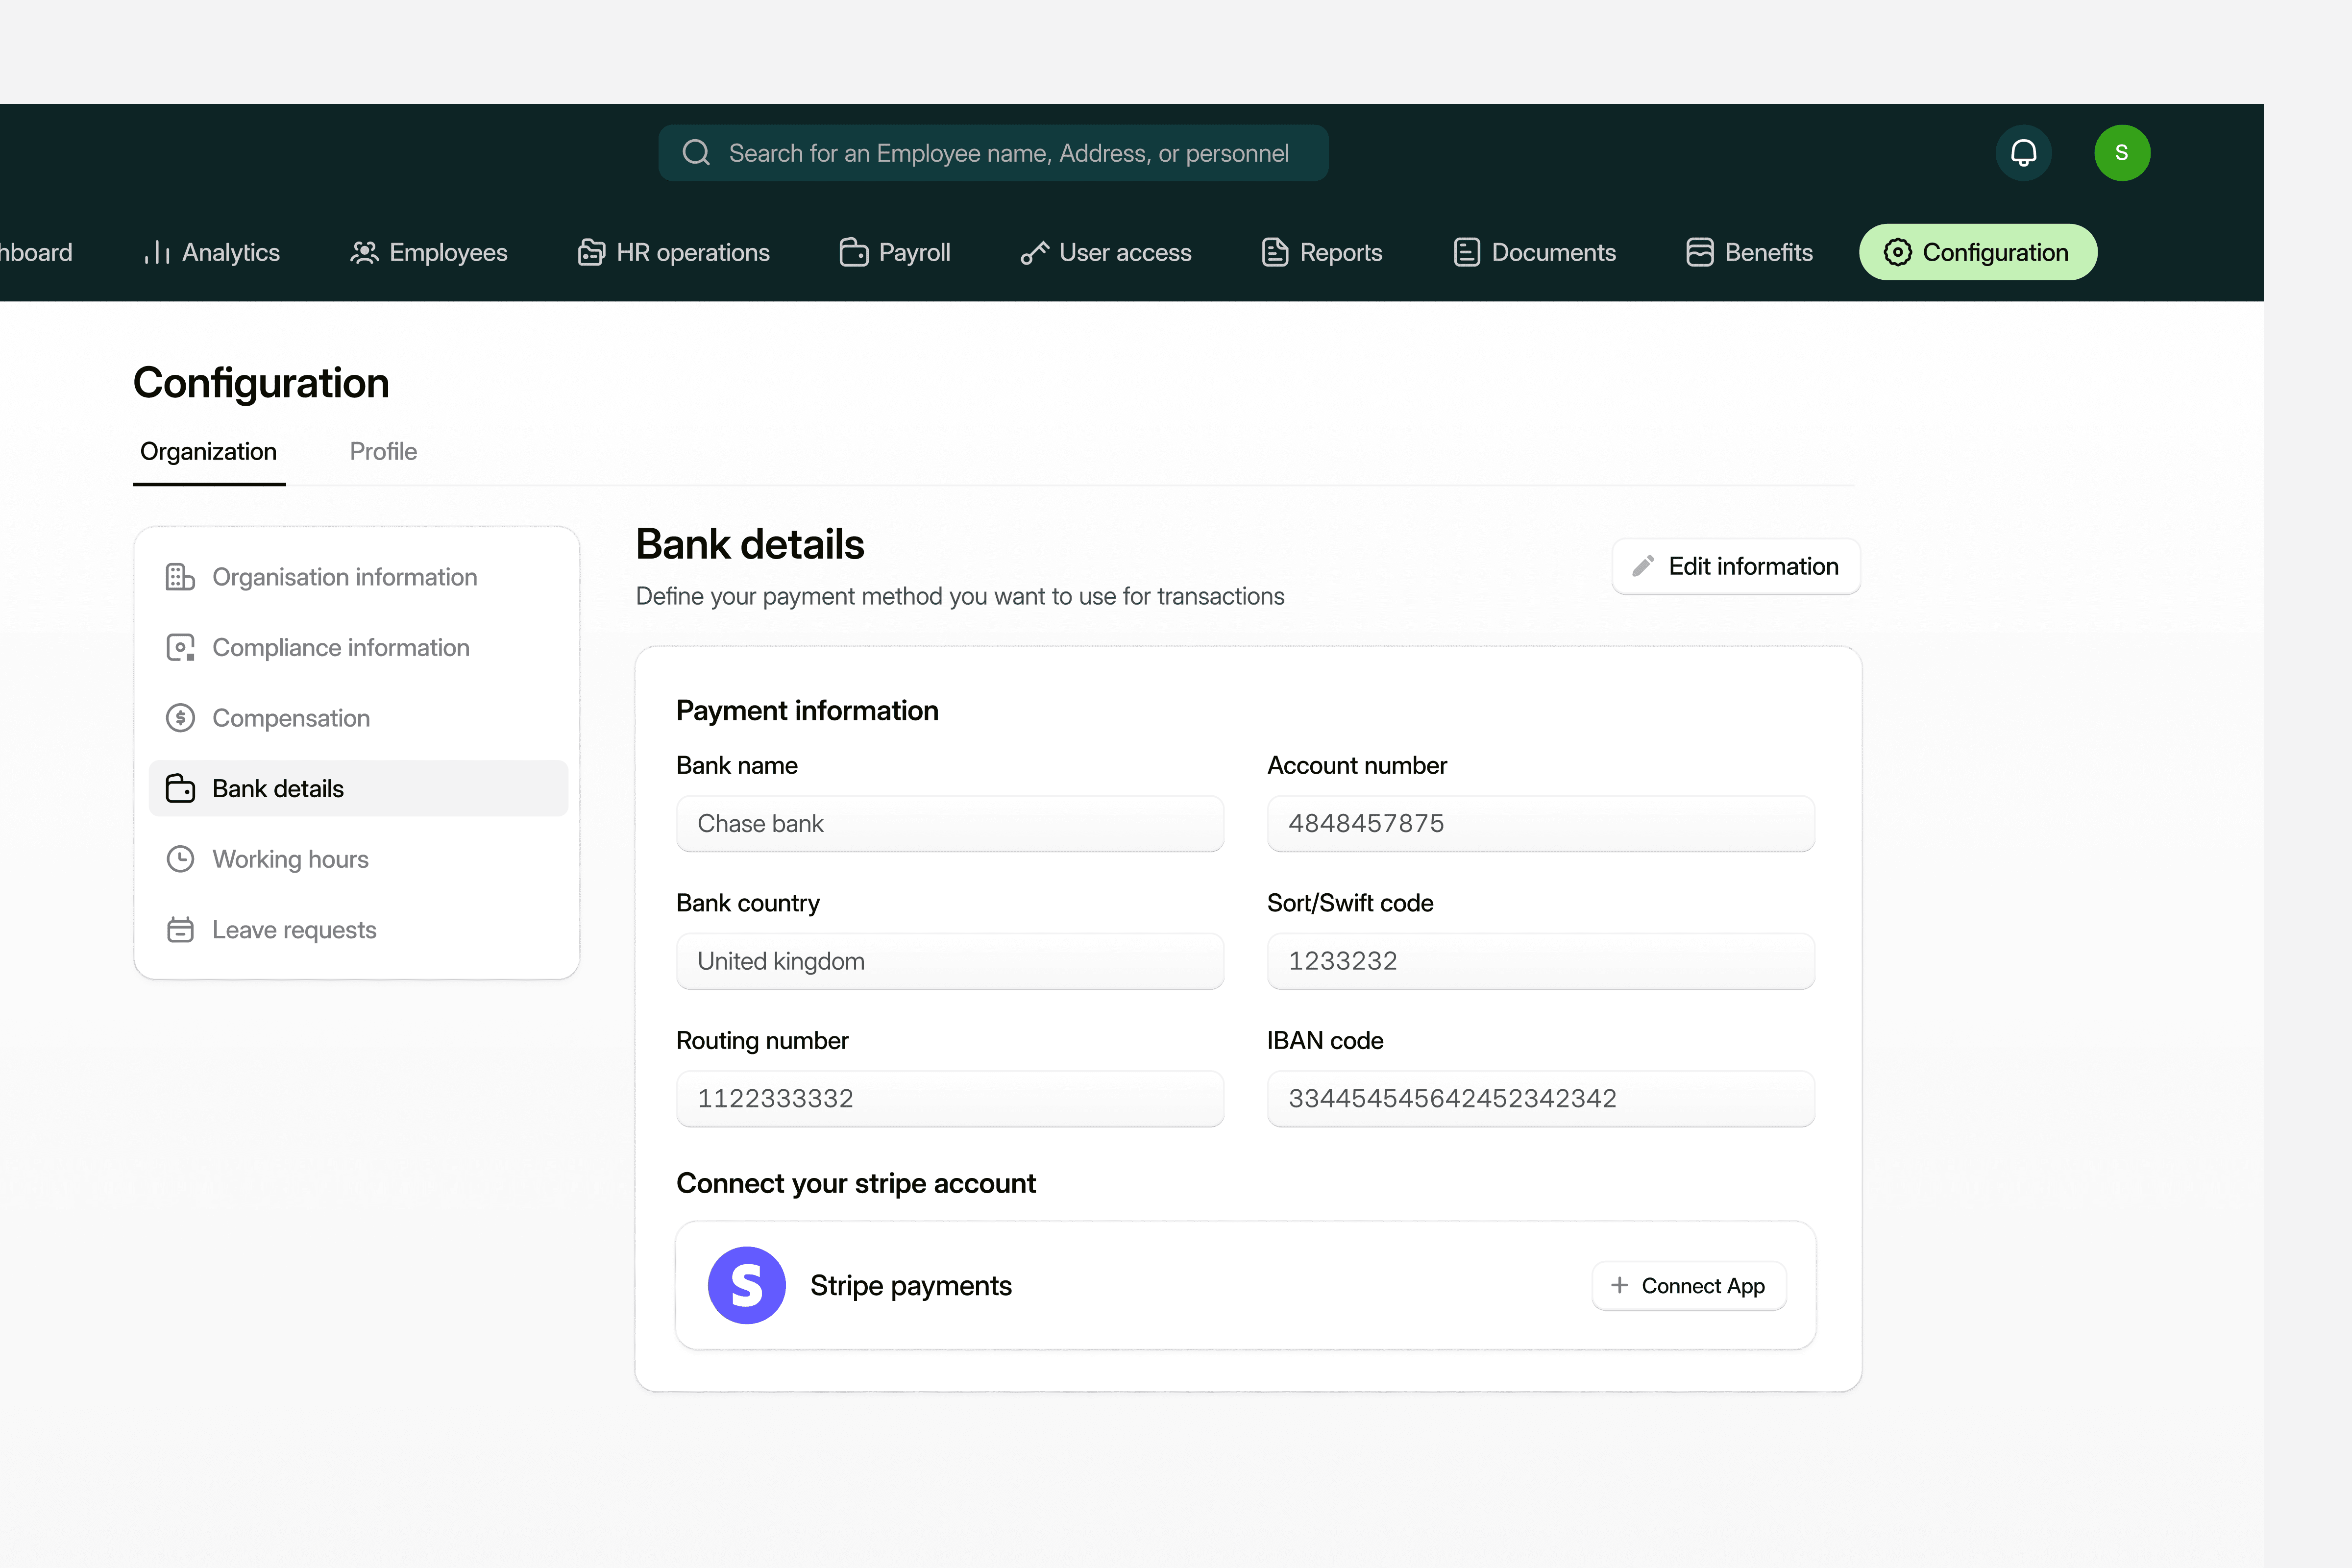Focus the employee search field
The height and width of the screenshot is (1568, 2352).
993,153
